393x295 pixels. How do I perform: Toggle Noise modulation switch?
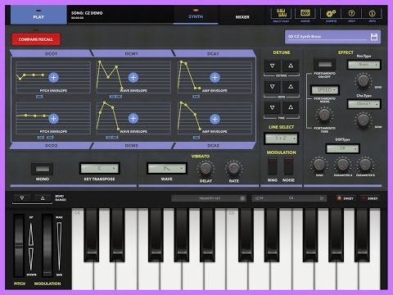[288, 166]
